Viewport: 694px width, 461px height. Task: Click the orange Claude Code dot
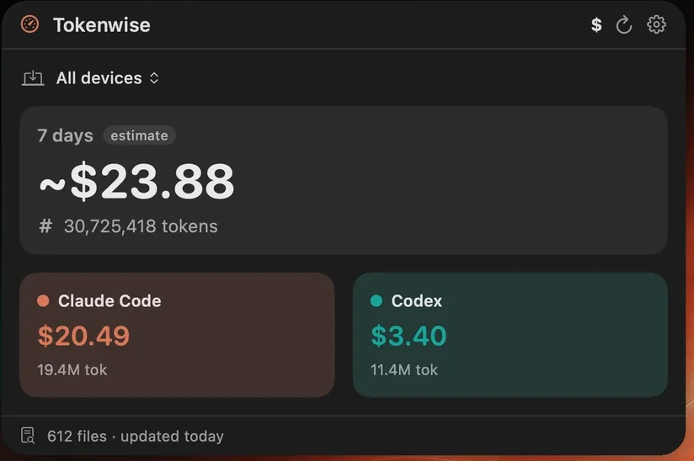(x=43, y=300)
